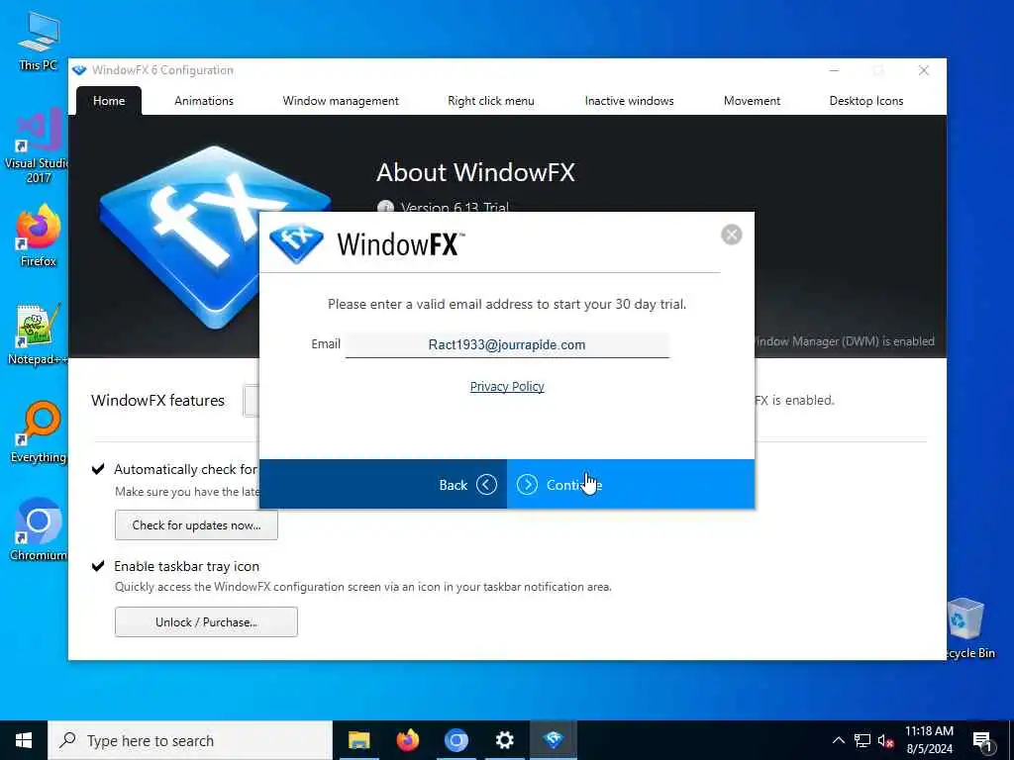
Task: Click the WindowFX title bar icon
Action: [x=79, y=70]
